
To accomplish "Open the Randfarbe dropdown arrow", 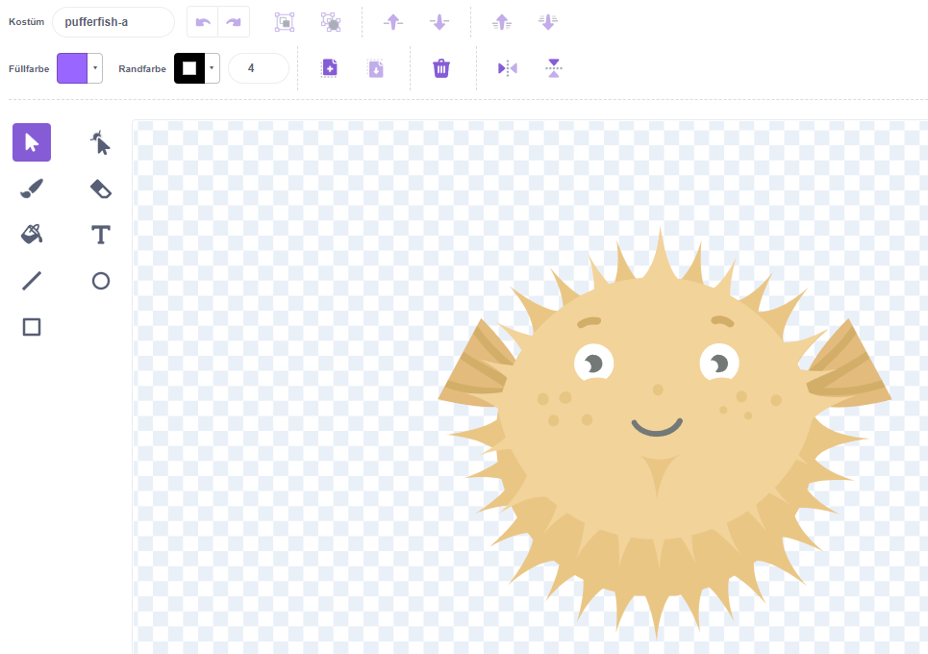I will [212, 68].
